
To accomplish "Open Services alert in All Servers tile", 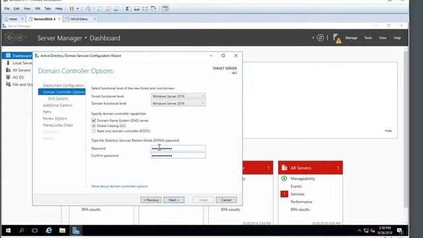I will pos(297,194).
